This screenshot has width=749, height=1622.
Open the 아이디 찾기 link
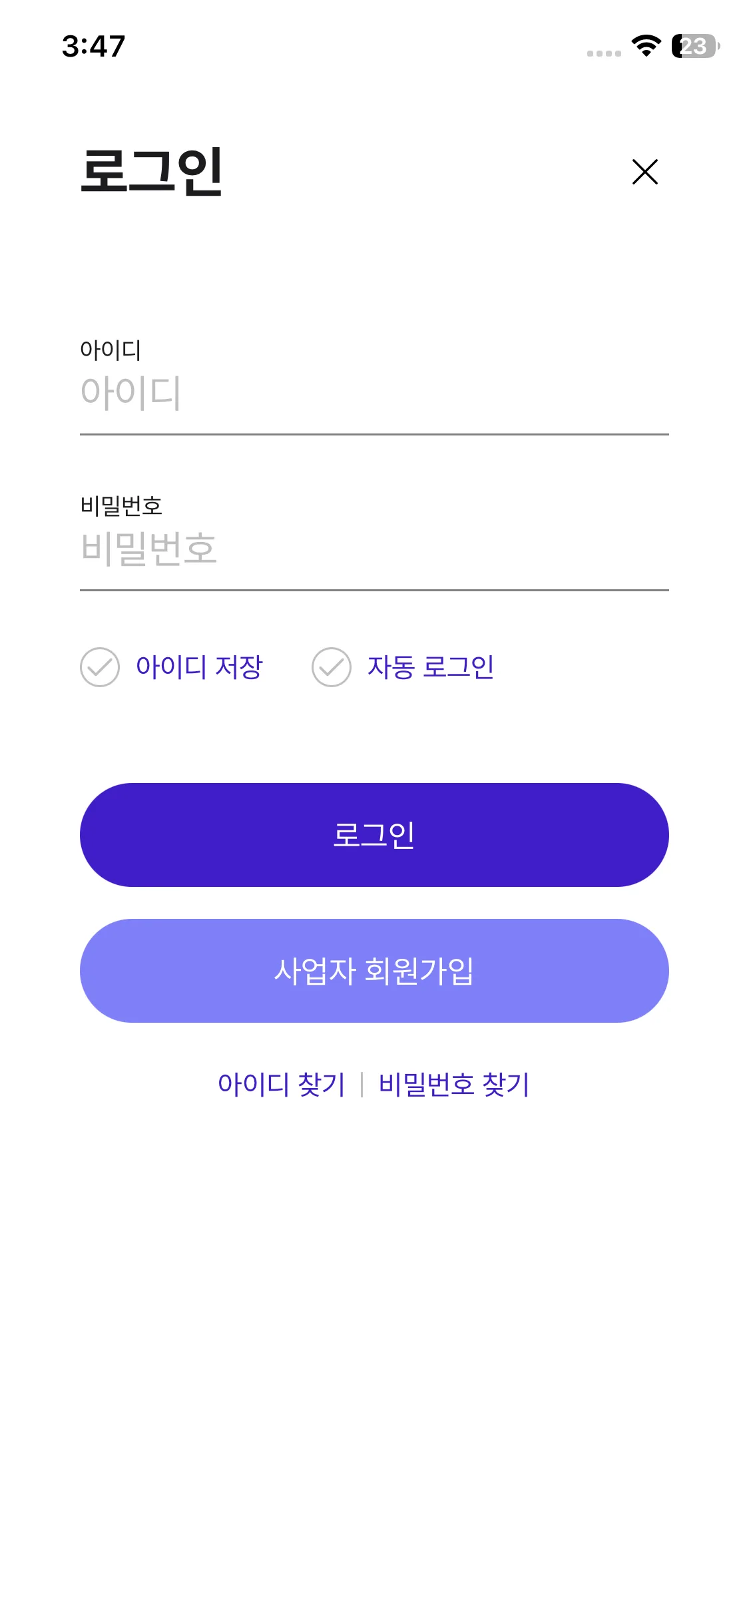(281, 1084)
